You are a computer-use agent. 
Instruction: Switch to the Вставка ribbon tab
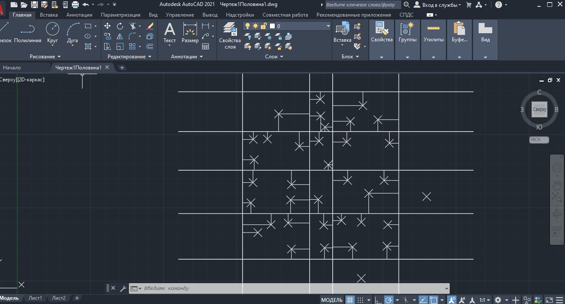tap(49, 14)
